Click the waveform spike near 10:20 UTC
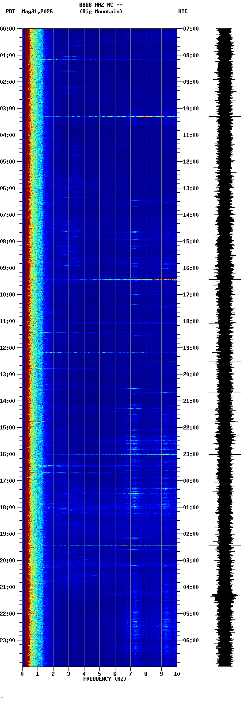This screenshot has width=244, height=702. (x=225, y=117)
